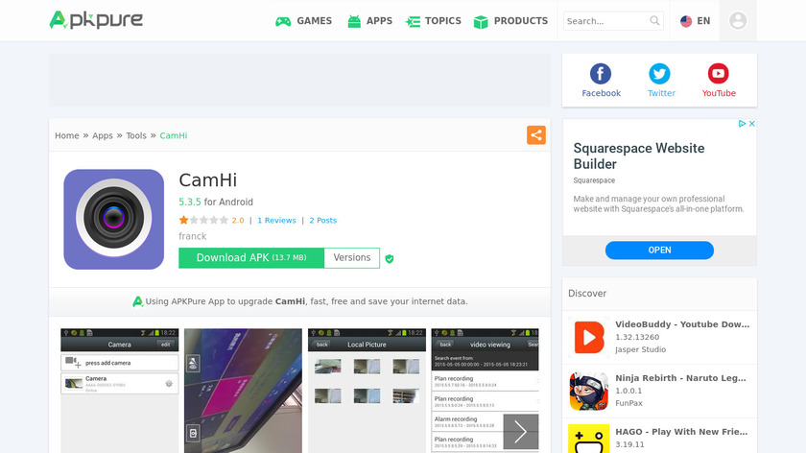Click the FunPax developer text
Screen dimensions: 806x453
pos(628,403)
